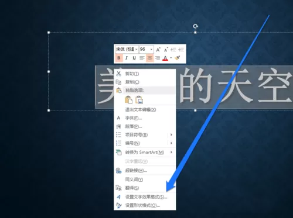
Task: Click the rotation handle above text box
Action: [195, 26]
